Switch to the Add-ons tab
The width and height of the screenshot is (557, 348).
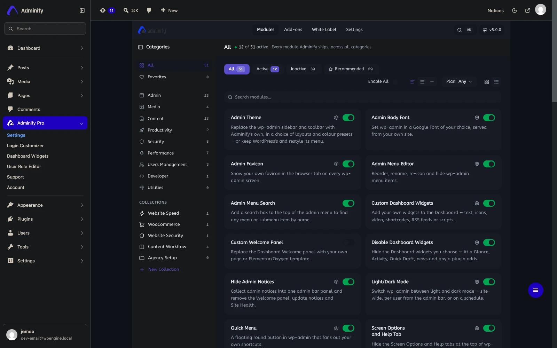[293, 30]
